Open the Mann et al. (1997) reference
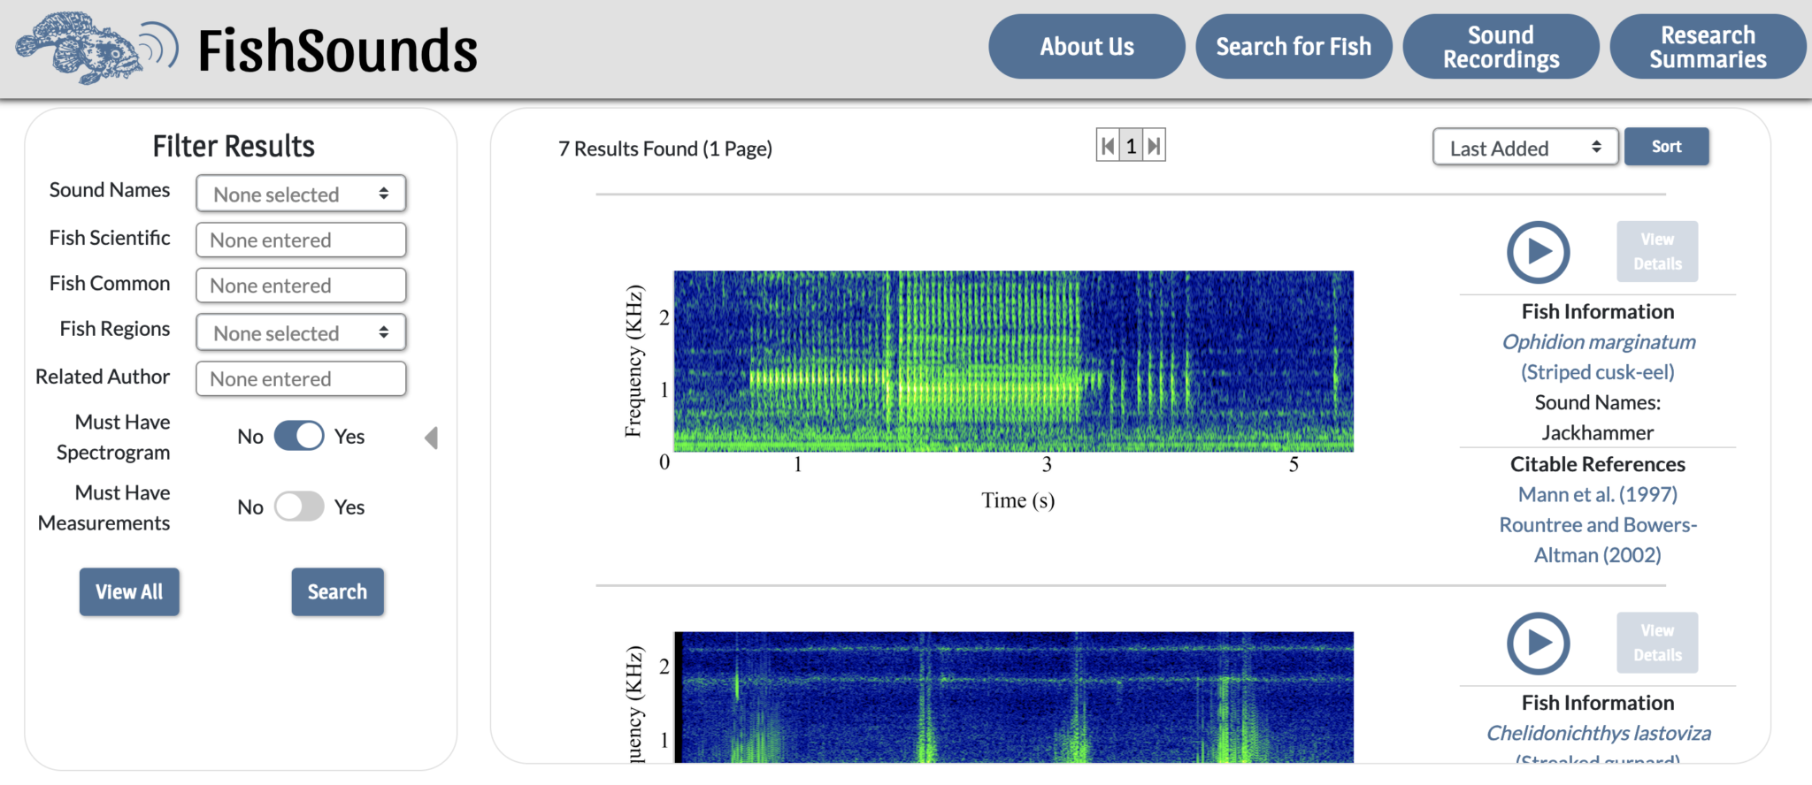Viewport: 1812px width, 785px height. (1597, 494)
